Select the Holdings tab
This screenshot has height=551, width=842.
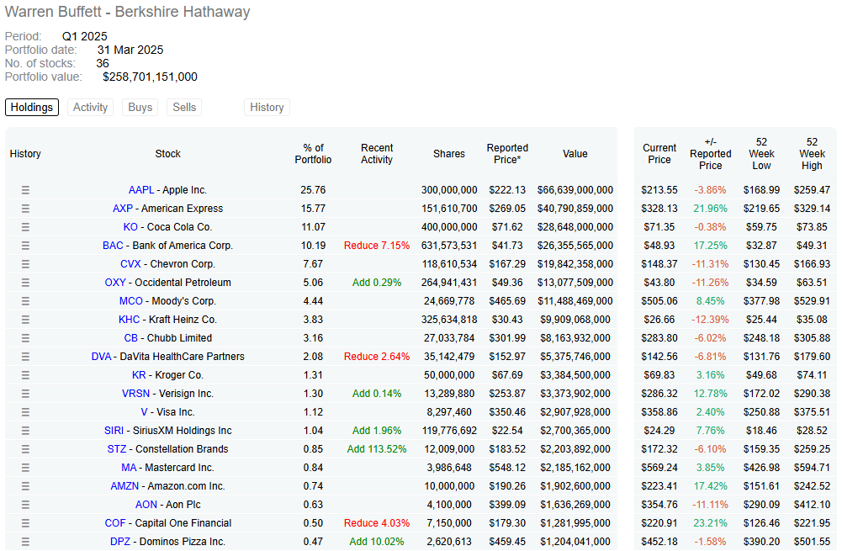pos(32,108)
